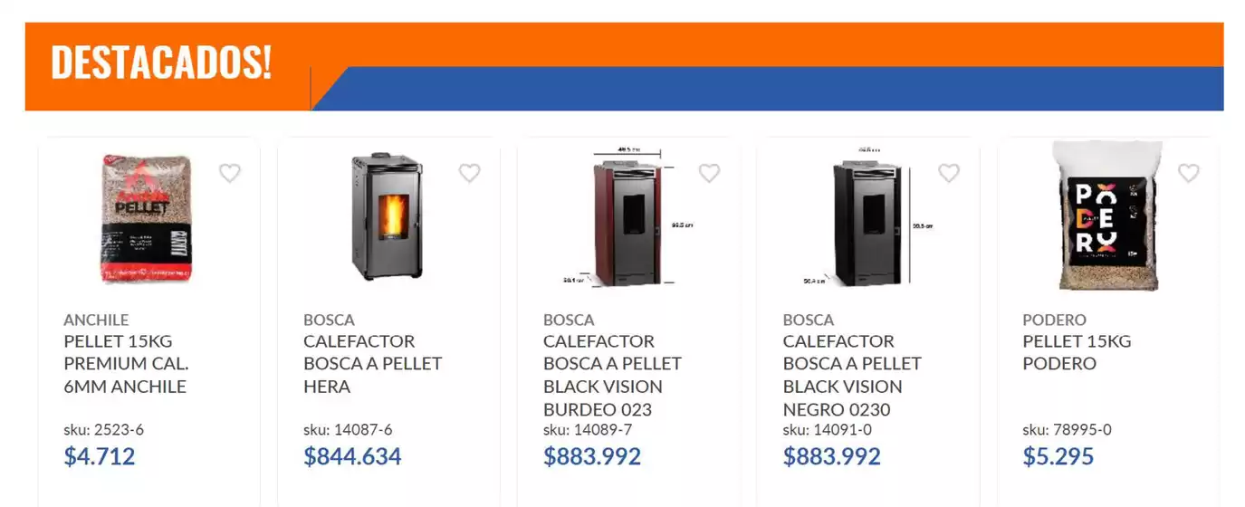The height and width of the screenshot is (507, 1245).
Task: Open Podero pellet bag image
Action: (1110, 215)
